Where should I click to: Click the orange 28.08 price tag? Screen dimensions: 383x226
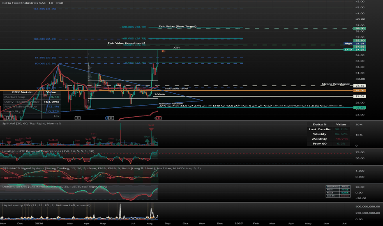(360, 90)
